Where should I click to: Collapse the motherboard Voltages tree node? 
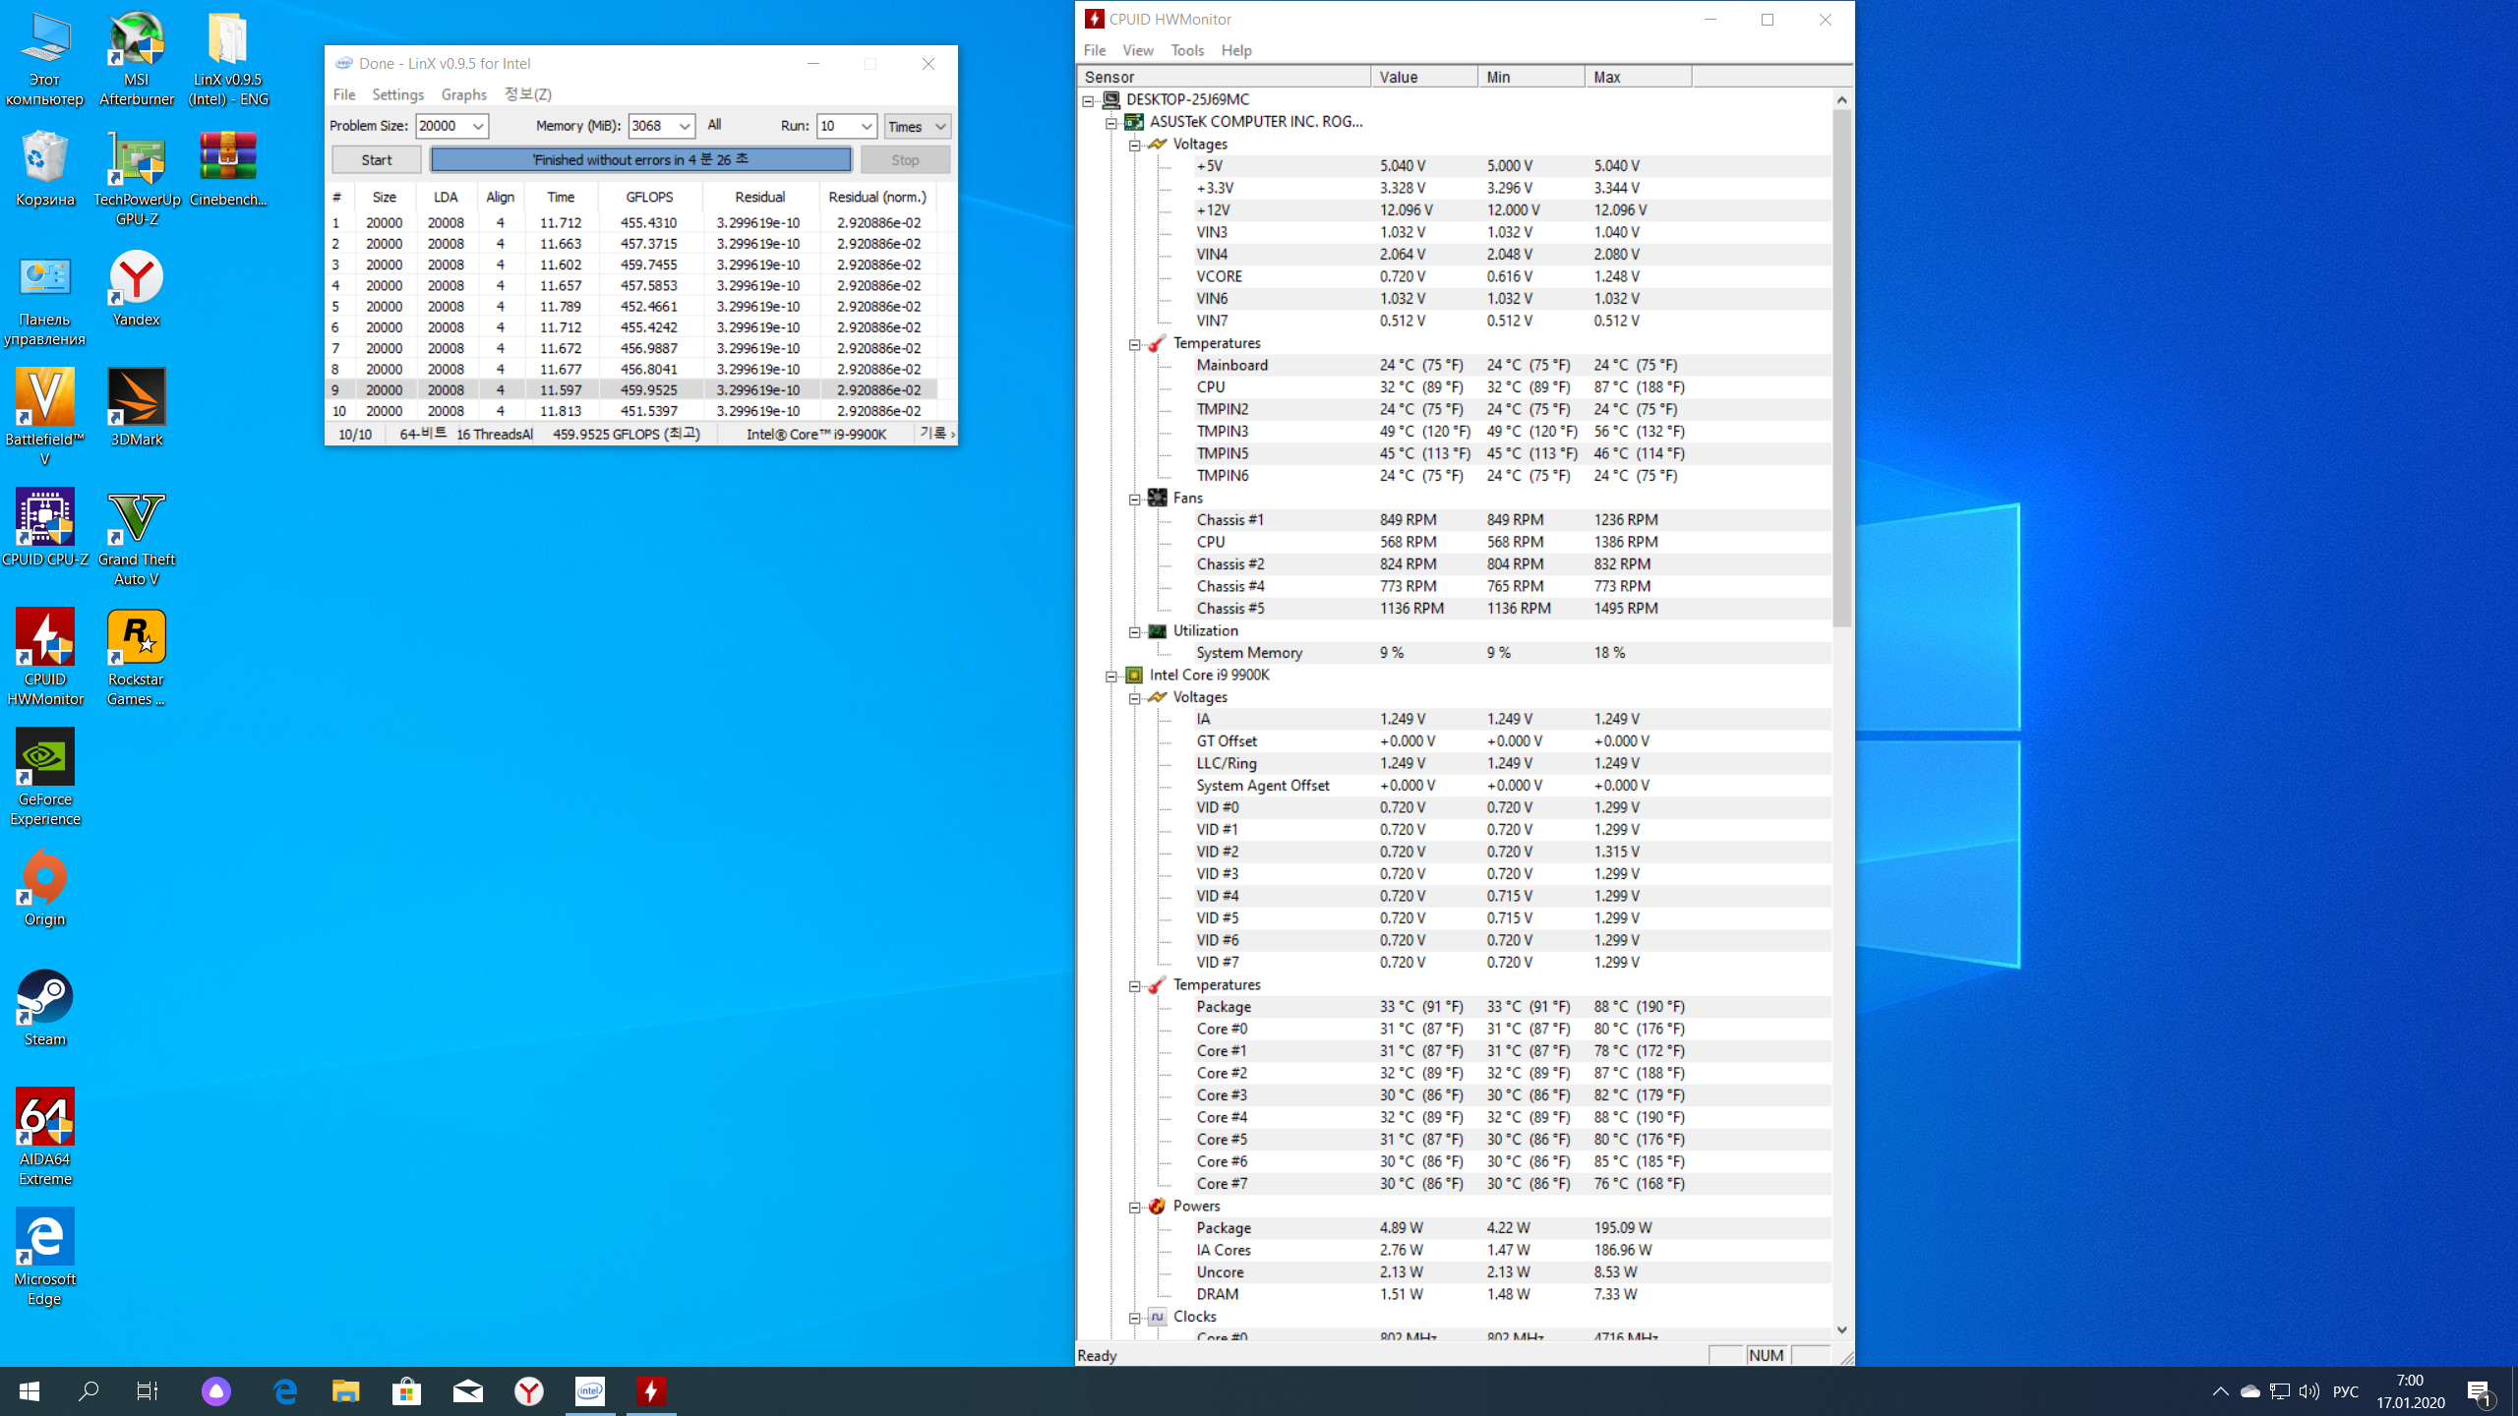(1134, 145)
